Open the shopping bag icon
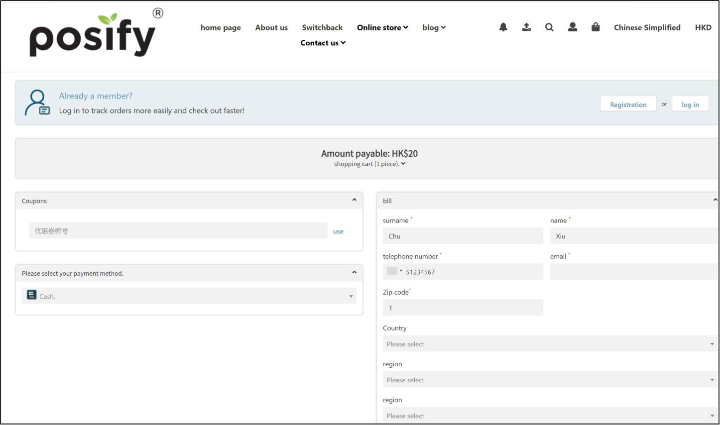This screenshot has height=425, width=720. [x=596, y=27]
